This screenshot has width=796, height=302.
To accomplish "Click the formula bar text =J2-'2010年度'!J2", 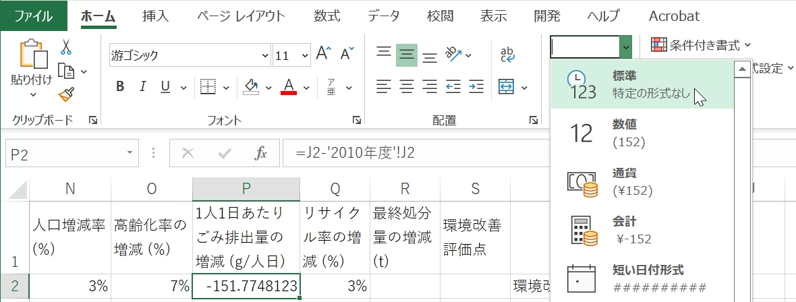I will tap(356, 153).
